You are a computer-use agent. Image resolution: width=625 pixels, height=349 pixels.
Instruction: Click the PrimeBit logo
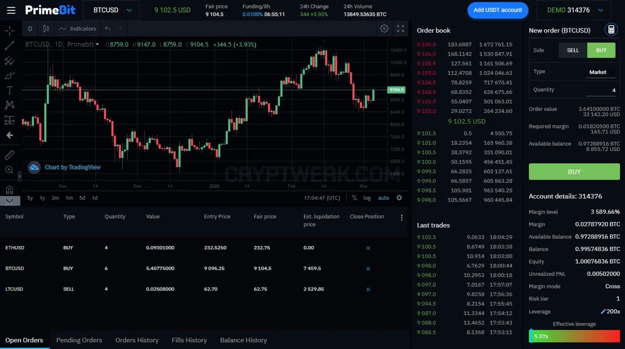tap(50, 10)
